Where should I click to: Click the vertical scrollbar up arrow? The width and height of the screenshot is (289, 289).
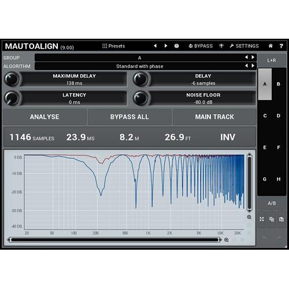pos(249,154)
